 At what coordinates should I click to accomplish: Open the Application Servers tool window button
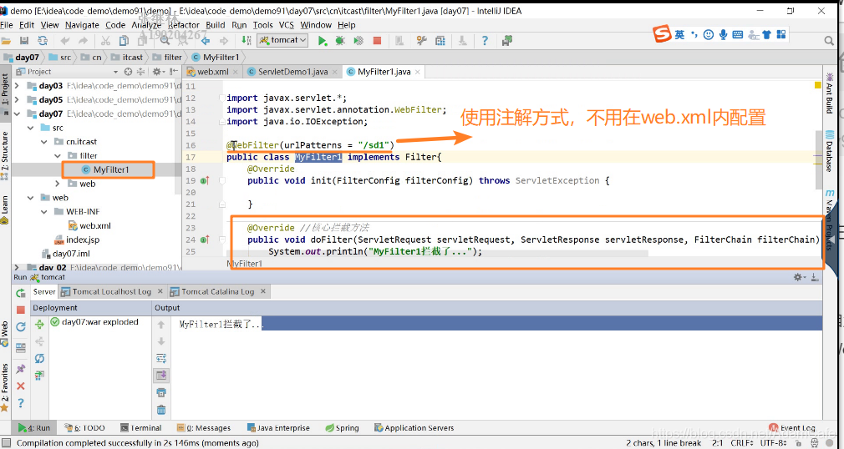(414, 428)
